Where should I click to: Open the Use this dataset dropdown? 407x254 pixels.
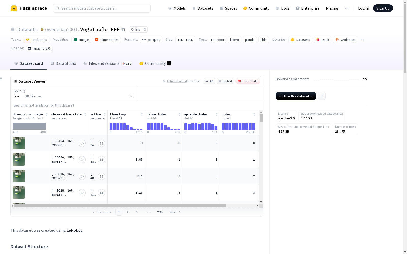click(x=296, y=96)
